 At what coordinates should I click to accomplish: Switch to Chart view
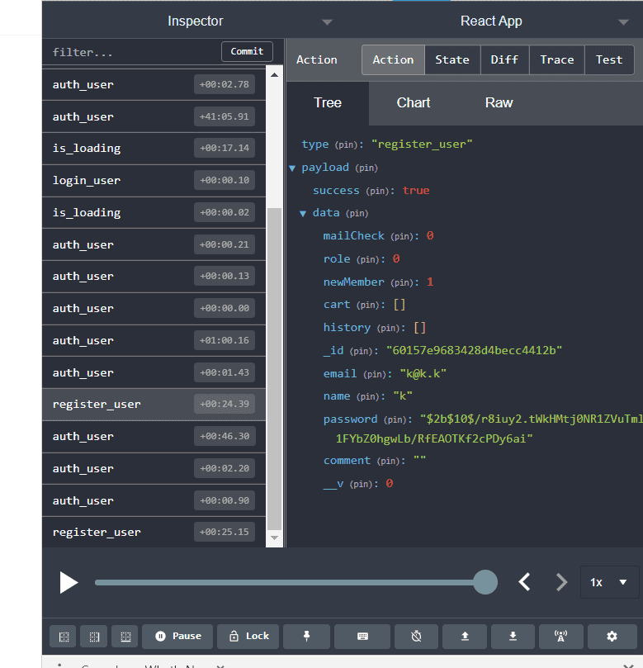point(413,102)
